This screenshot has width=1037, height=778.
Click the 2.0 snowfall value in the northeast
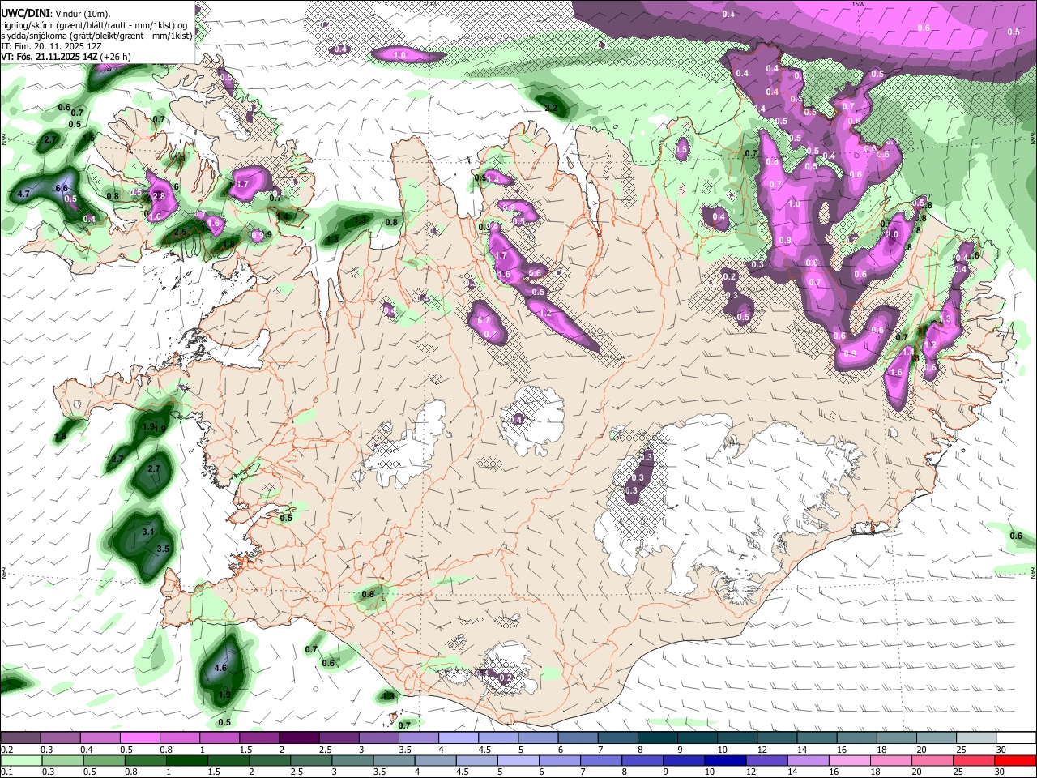click(893, 234)
